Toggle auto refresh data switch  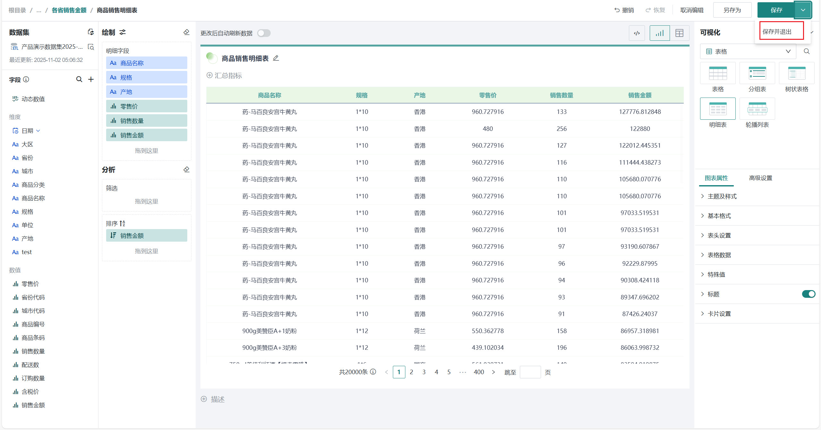coord(264,33)
